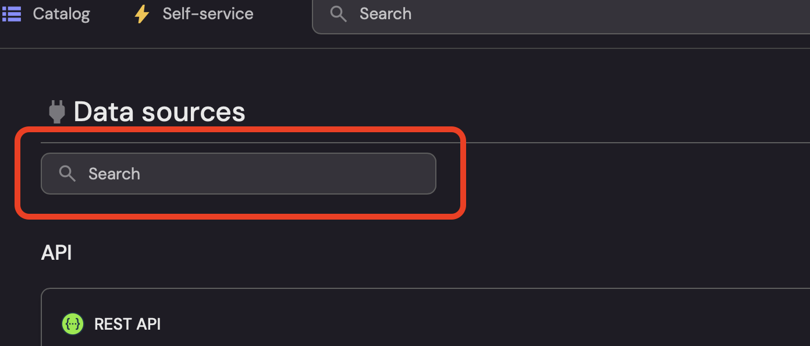Select the yellow Self-service lightning bolt icon
This screenshot has width=810, height=346.
pos(141,13)
